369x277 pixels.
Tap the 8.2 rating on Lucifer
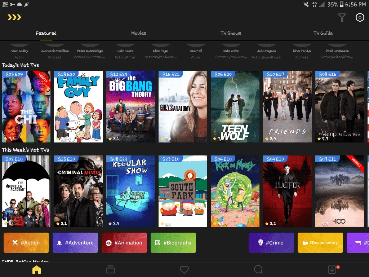pos(270,224)
